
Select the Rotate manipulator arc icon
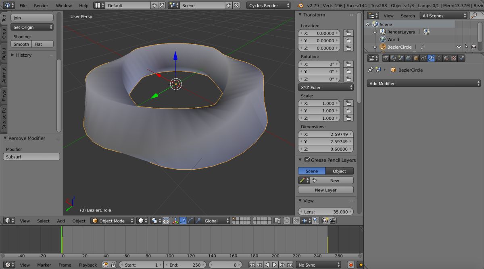(191, 220)
